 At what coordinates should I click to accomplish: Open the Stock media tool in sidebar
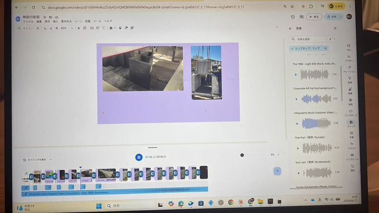(351, 124)
